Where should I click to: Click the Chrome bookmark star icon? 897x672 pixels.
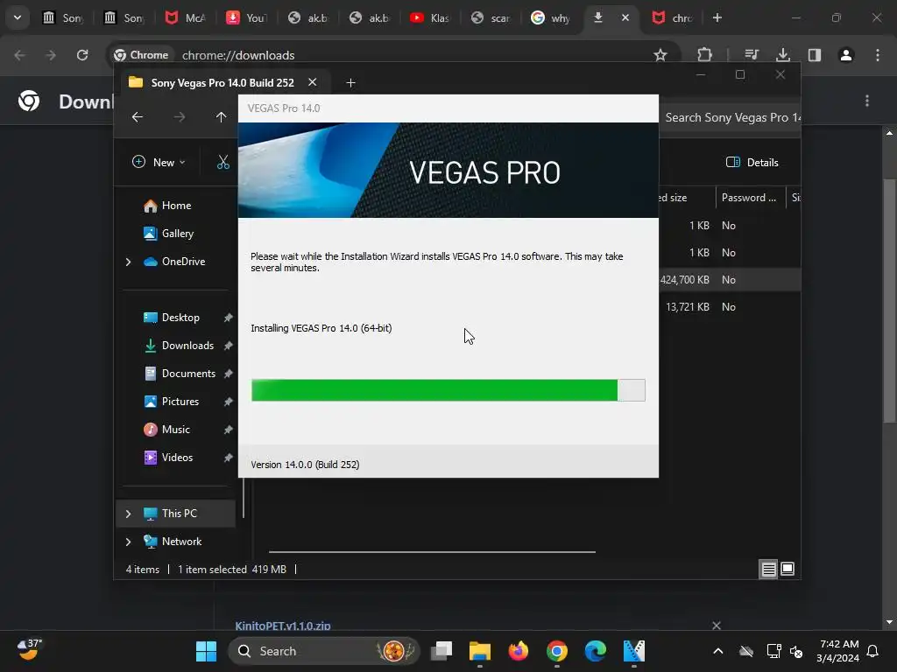click(x=660, y=55)
